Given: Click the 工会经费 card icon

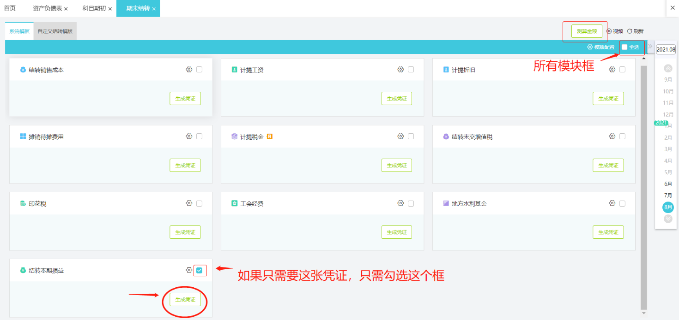Looking at the screenshot, I should [234, 203].
